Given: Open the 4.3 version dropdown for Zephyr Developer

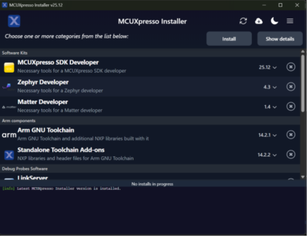Looking at the screenshot, I should pos(270,87).
